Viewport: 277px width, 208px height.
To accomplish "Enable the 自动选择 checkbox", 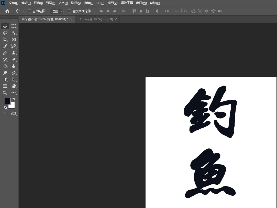I will [x=29, y=11].
